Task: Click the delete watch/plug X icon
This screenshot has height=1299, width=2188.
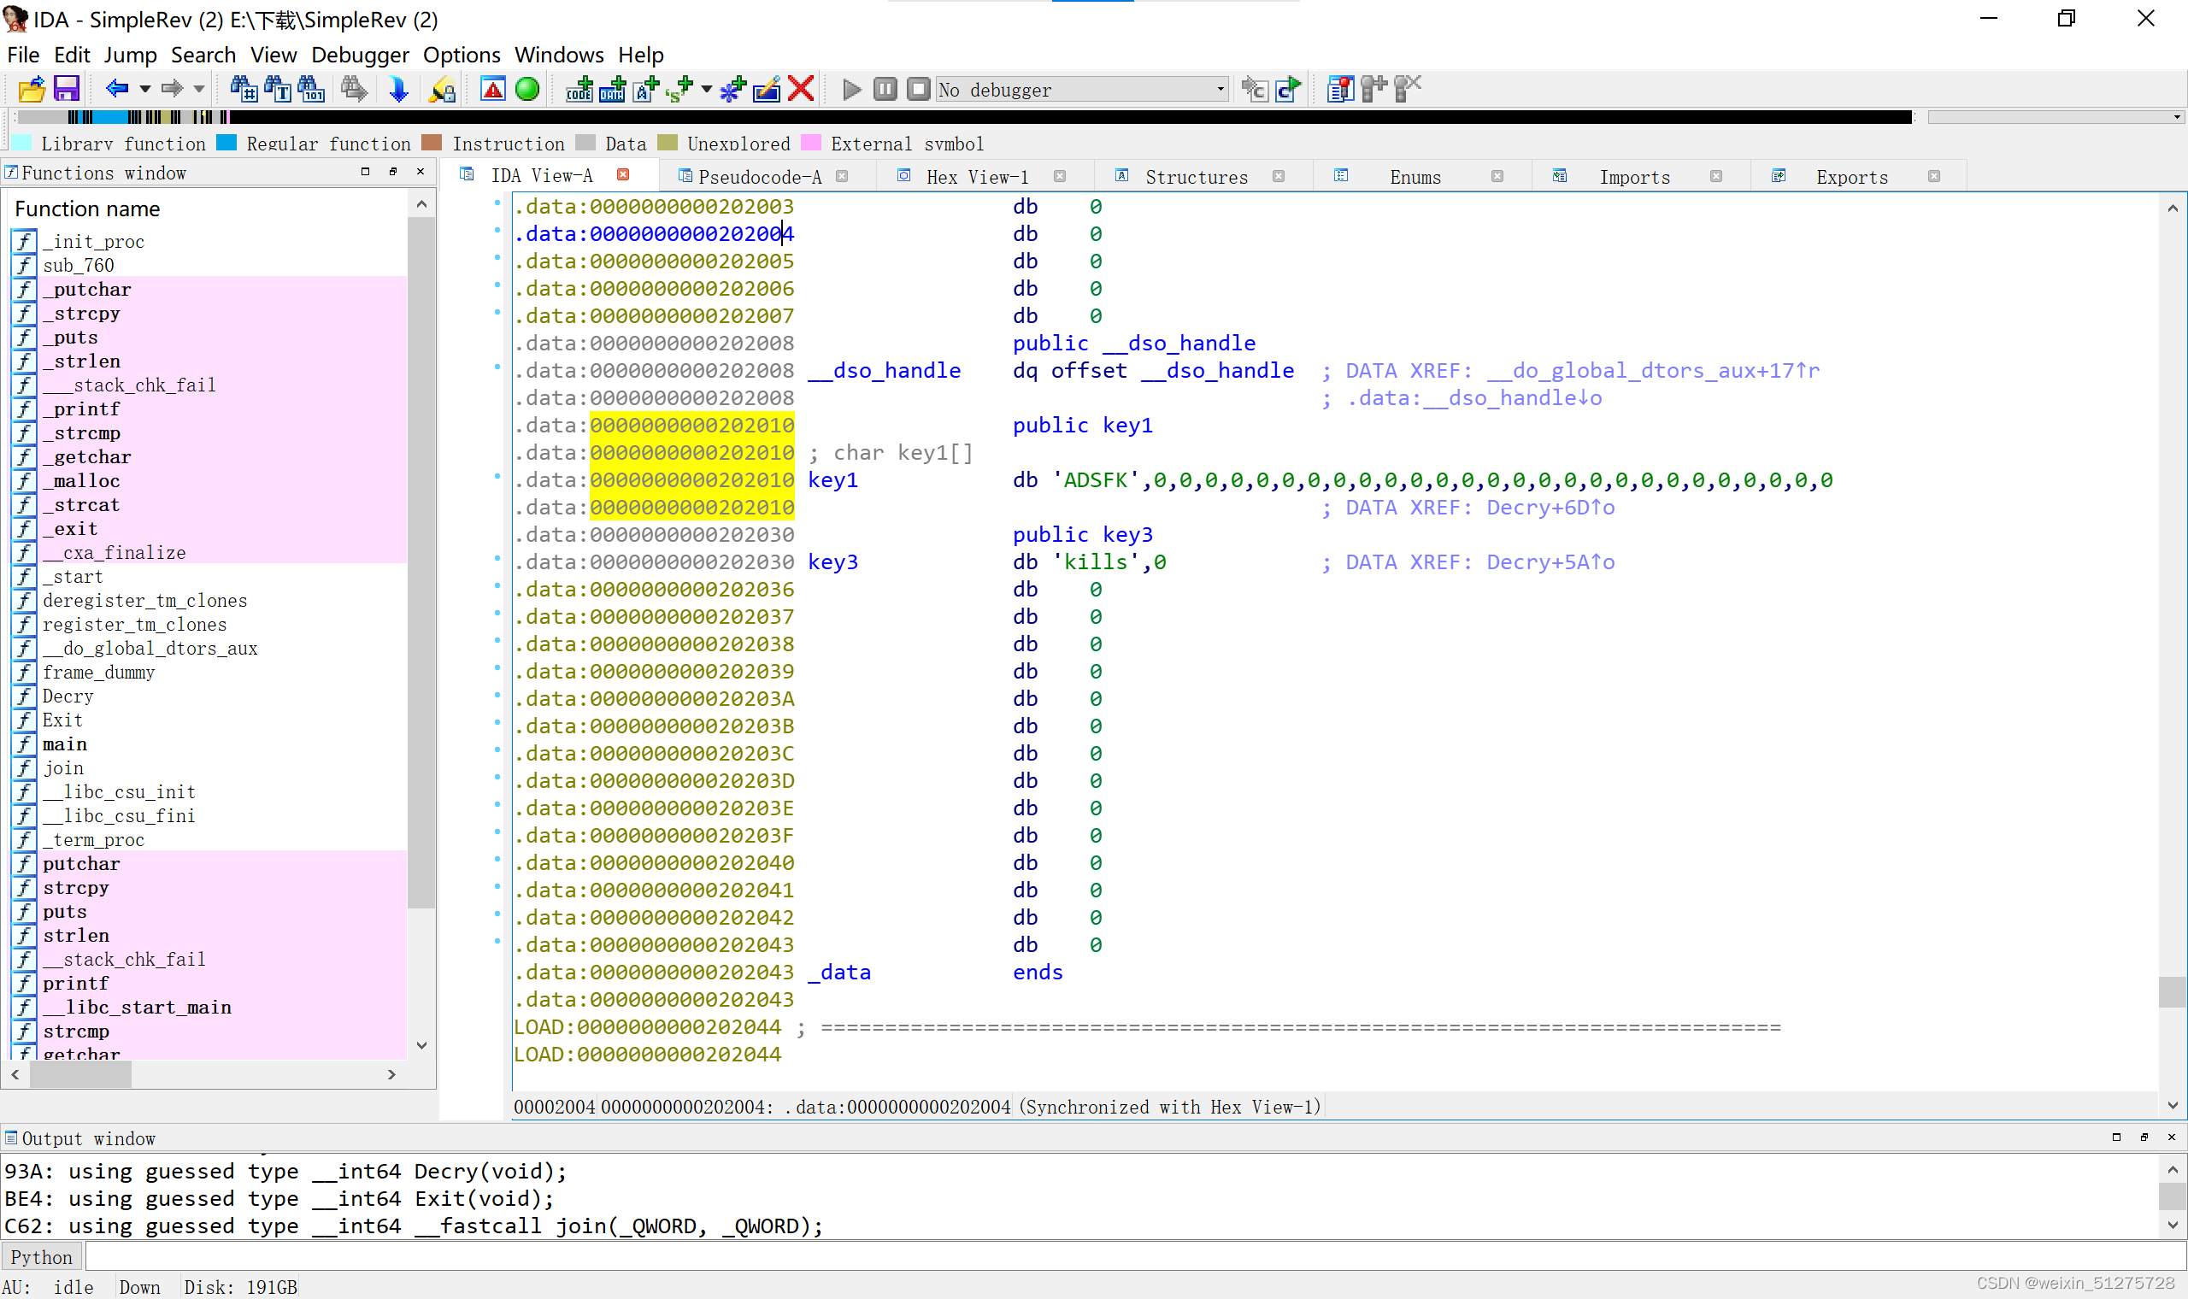Action: [1408, 89]
